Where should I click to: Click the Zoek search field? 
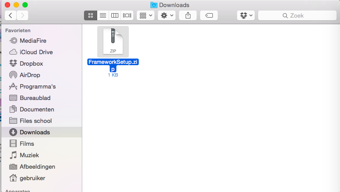pos(297,15)
